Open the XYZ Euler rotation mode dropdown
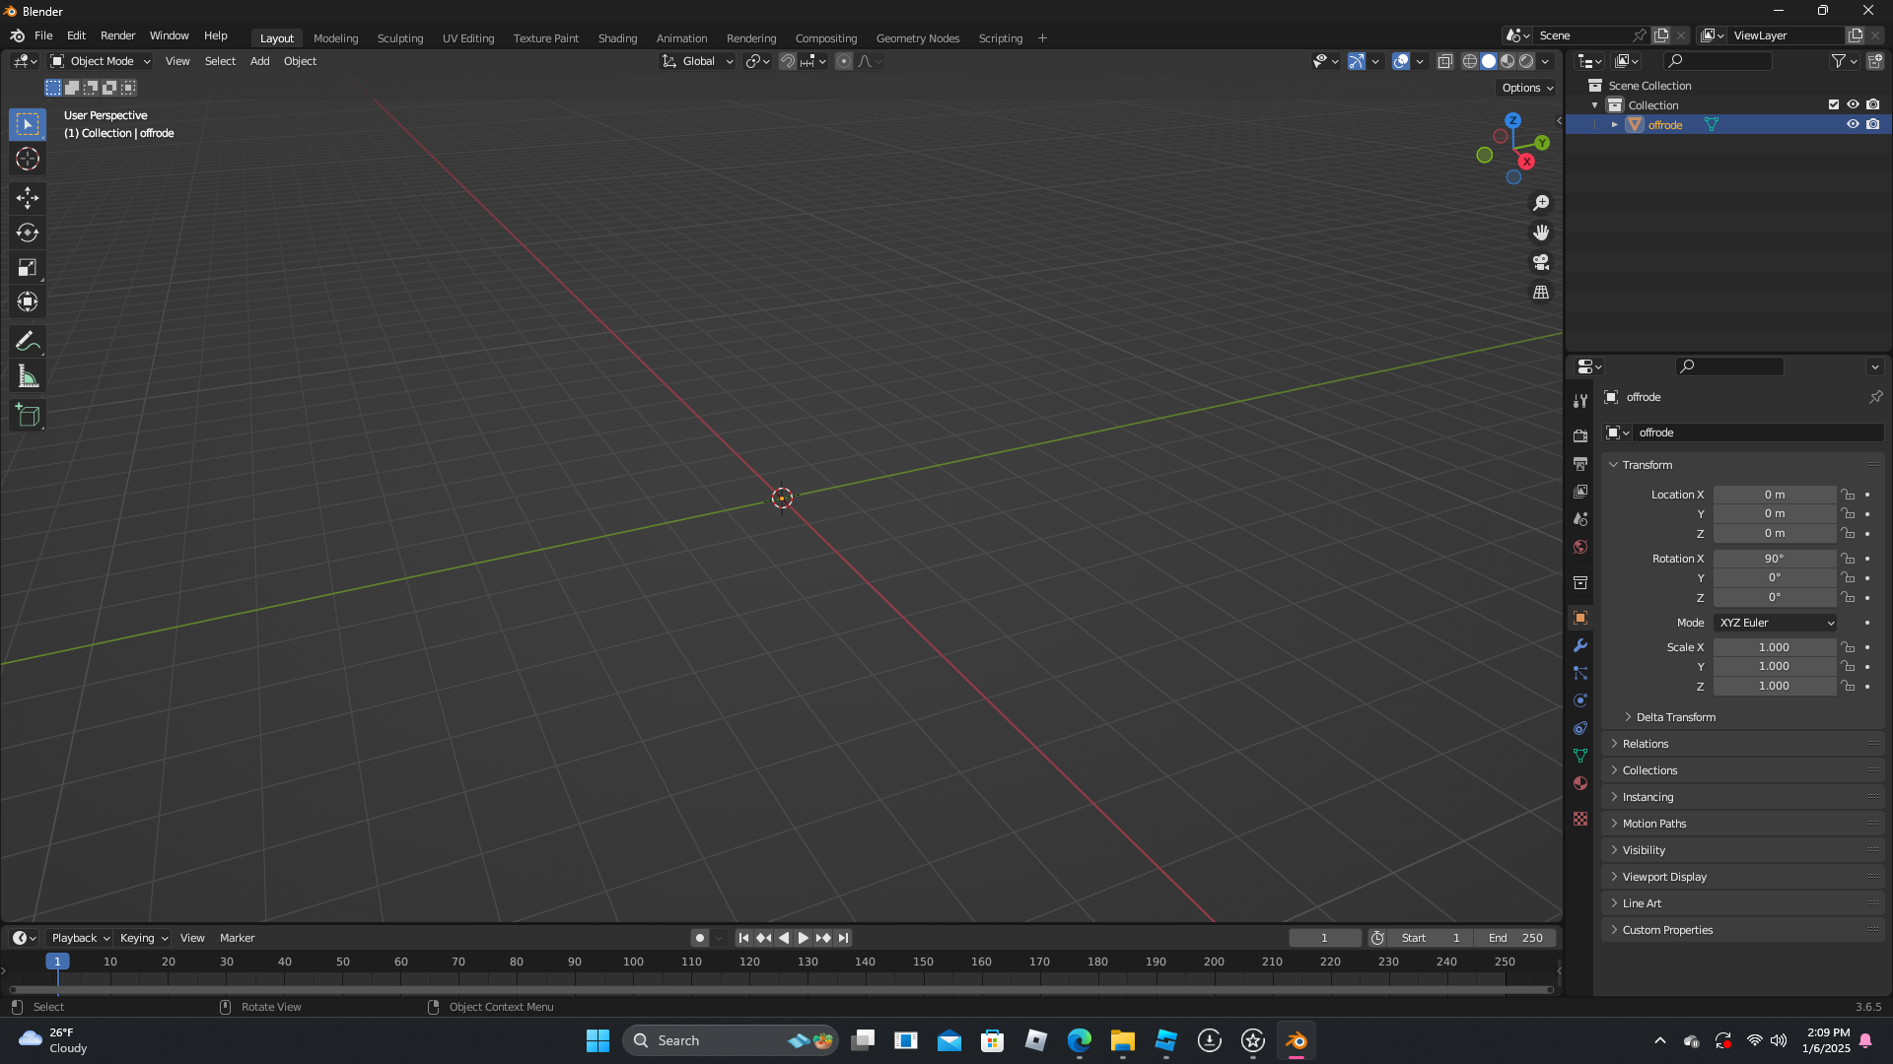Screen dimensions: 1893x1064 [1775, 623]
